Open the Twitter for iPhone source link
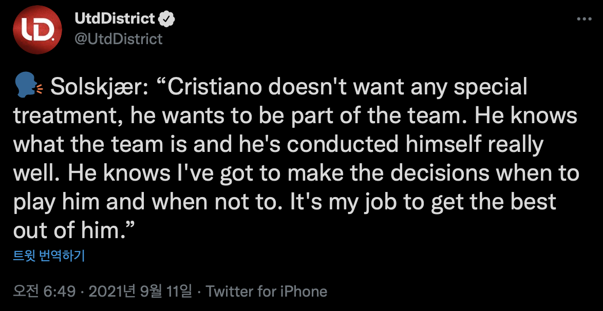603x311 pixels. [266, 291]
